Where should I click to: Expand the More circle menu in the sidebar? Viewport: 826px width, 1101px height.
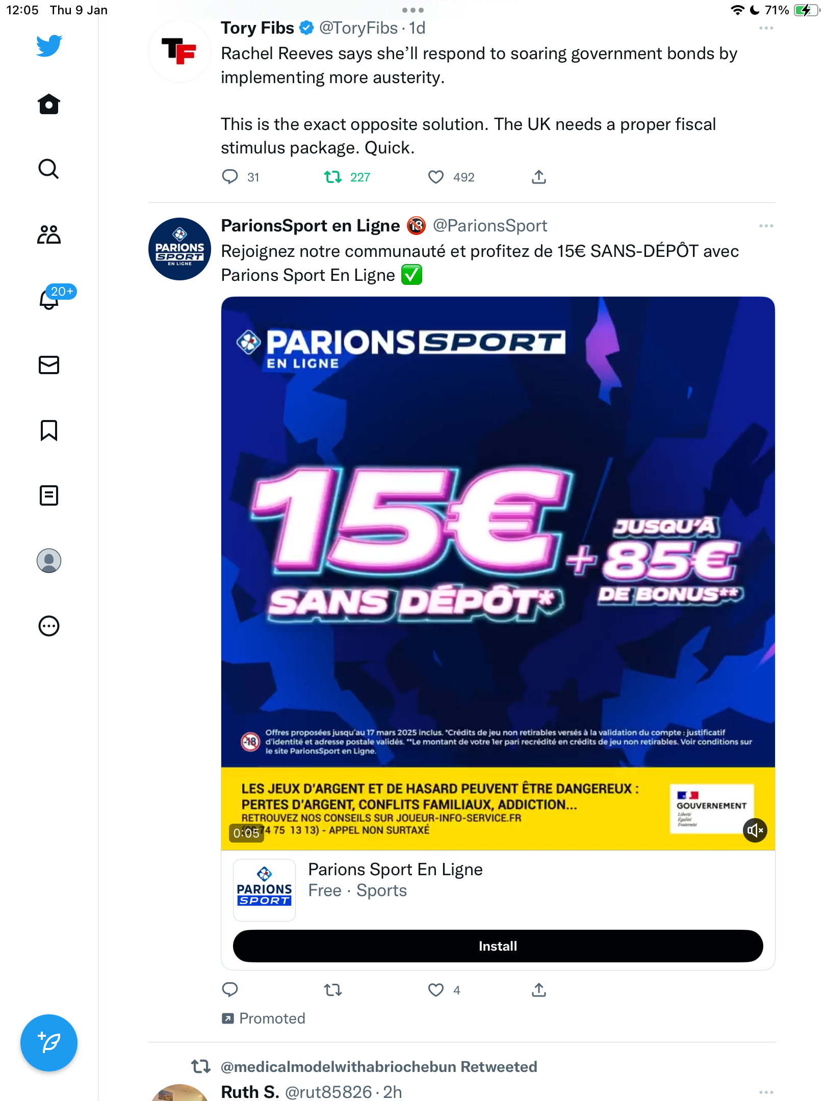pyautogui.click(x=49, y=626)
